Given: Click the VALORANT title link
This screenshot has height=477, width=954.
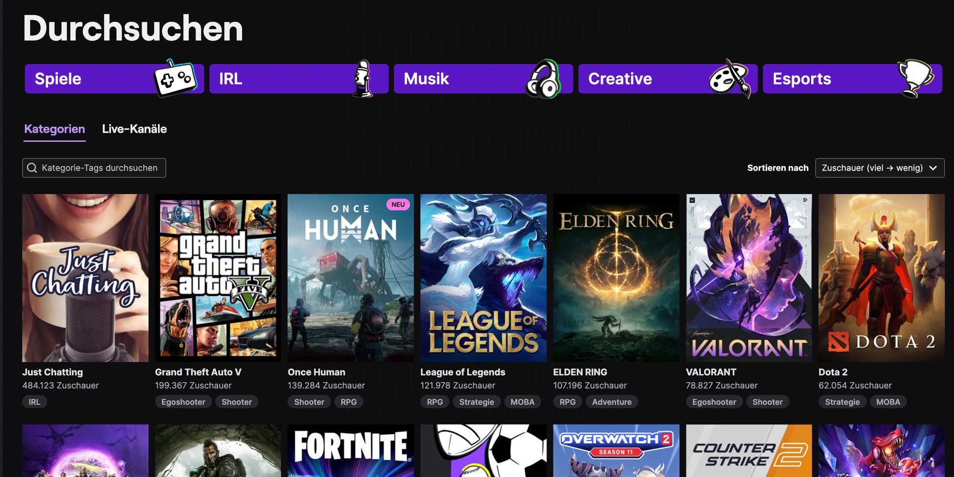Looking at the screenshot, I should tap(711, 372).
